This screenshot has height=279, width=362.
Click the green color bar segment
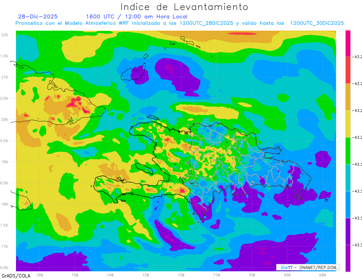(x=348, y=150)
